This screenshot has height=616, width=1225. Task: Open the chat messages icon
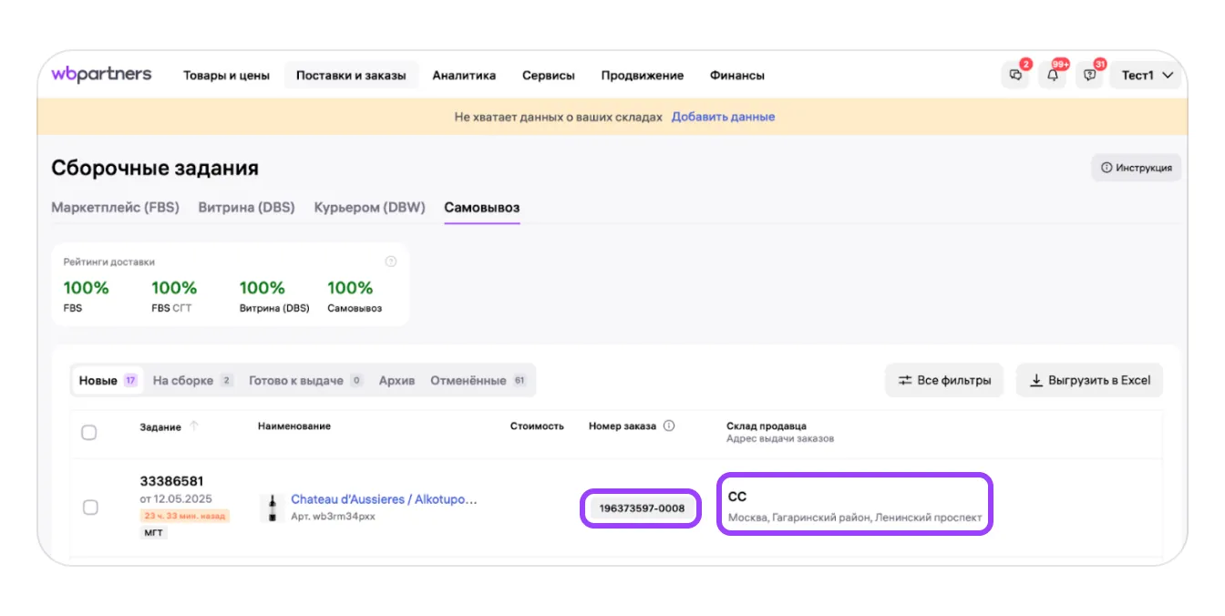point(1015,76)
